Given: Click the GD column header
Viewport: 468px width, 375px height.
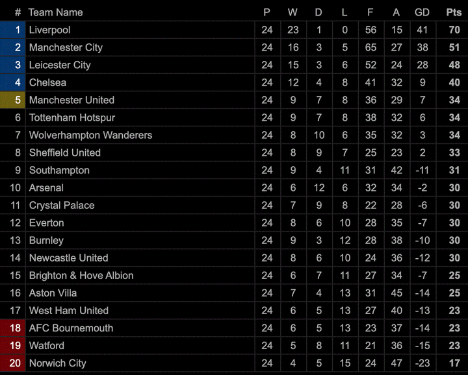Looking at the screenshot, I should click(x=422, y=12).
